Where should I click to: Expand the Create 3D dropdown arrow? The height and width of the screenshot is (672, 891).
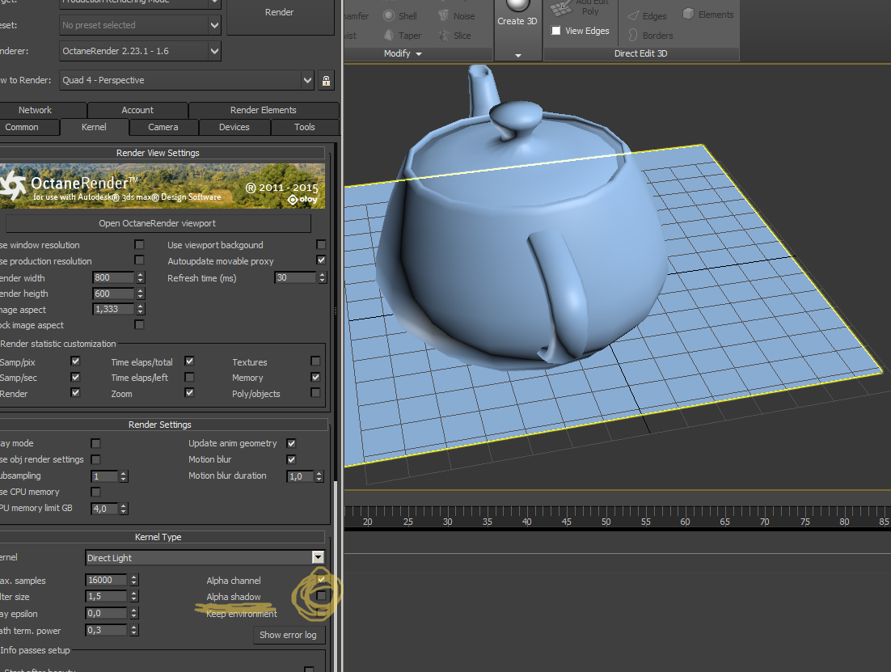(517, 56)
